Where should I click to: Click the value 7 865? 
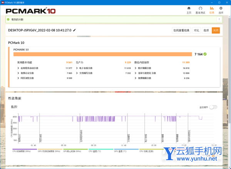point(69,73)
